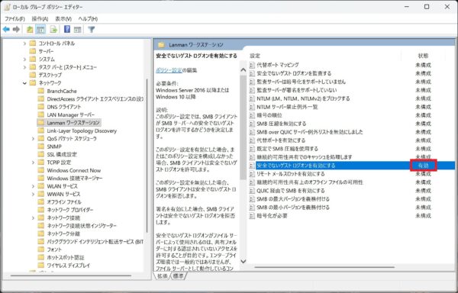Viewport: 458px width, 293px height.
Task: Toggle the console tree show/hide toolbar icon
Action: [x=40, y=30]
